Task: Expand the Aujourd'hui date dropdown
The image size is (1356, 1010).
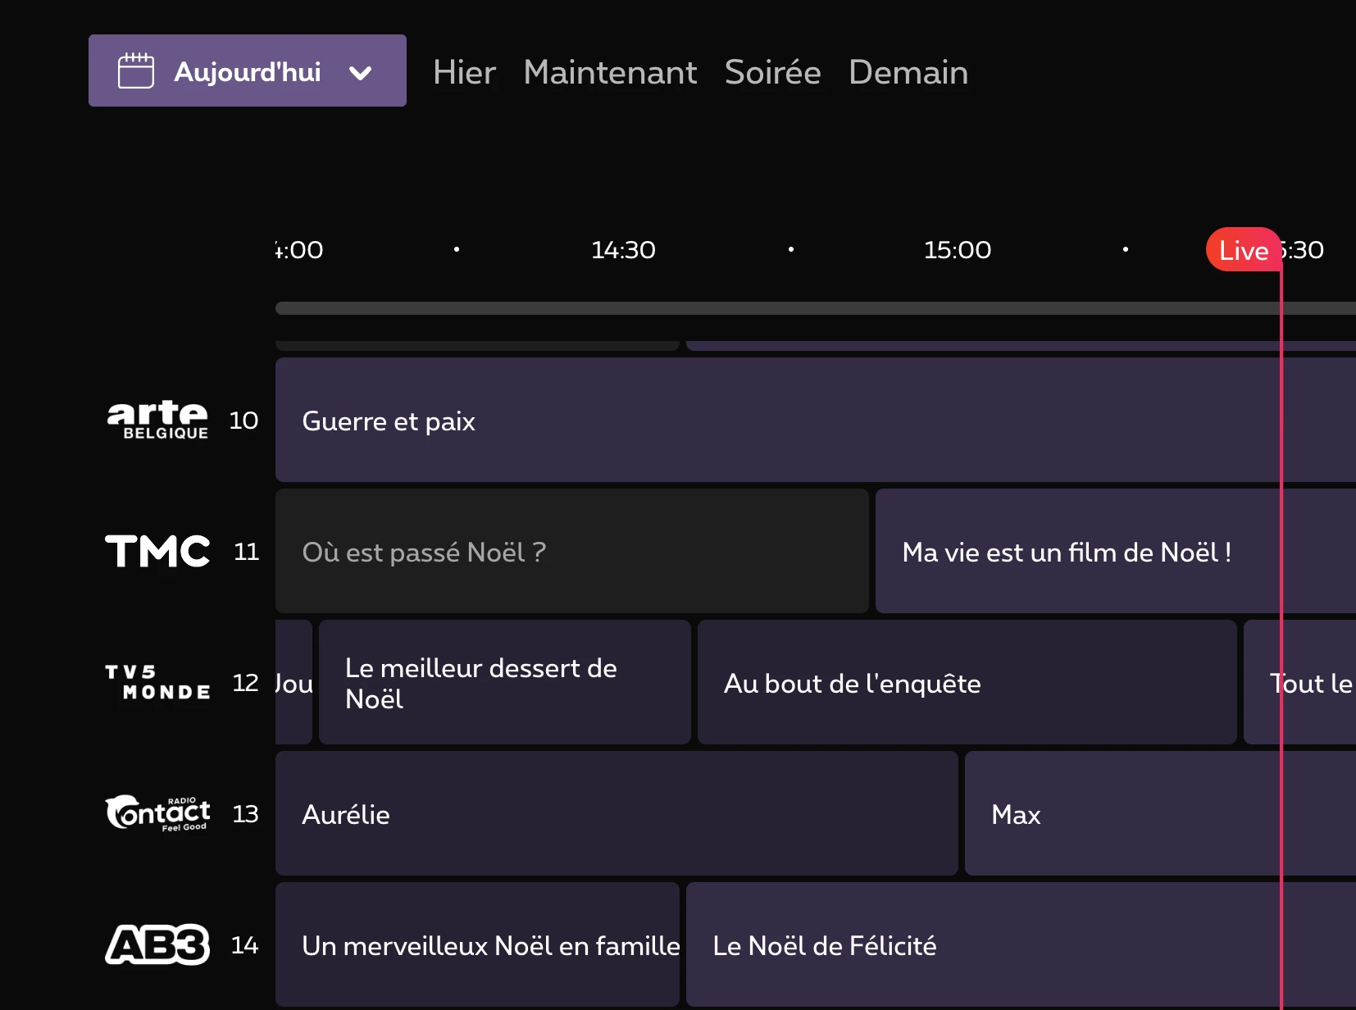Action: [x=360, y=72]
